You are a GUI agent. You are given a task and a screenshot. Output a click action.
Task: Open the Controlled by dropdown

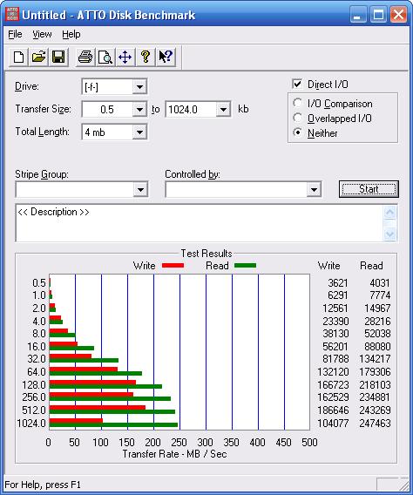314,190
